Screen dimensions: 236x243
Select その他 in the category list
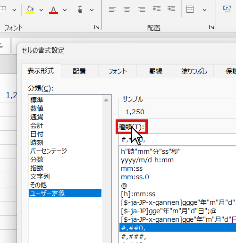pos(65,185)
